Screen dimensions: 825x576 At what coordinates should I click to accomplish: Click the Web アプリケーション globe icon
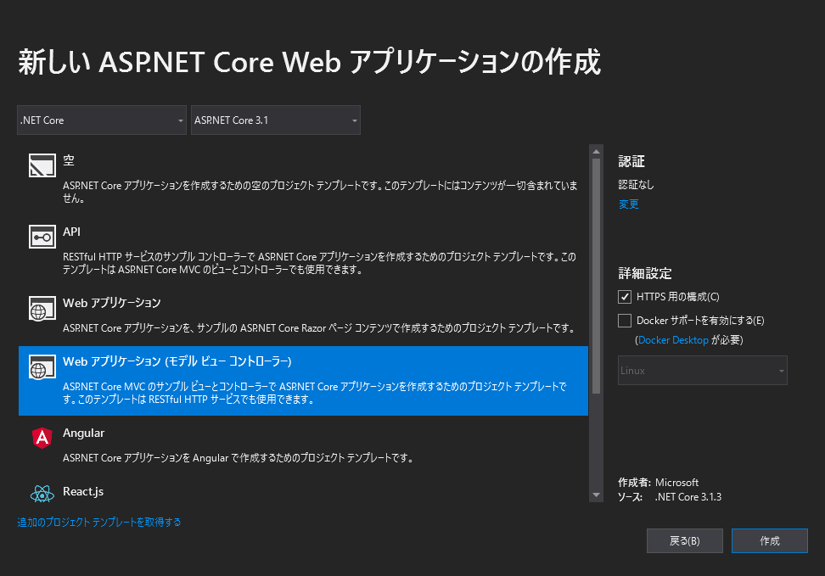click(42, 308)
